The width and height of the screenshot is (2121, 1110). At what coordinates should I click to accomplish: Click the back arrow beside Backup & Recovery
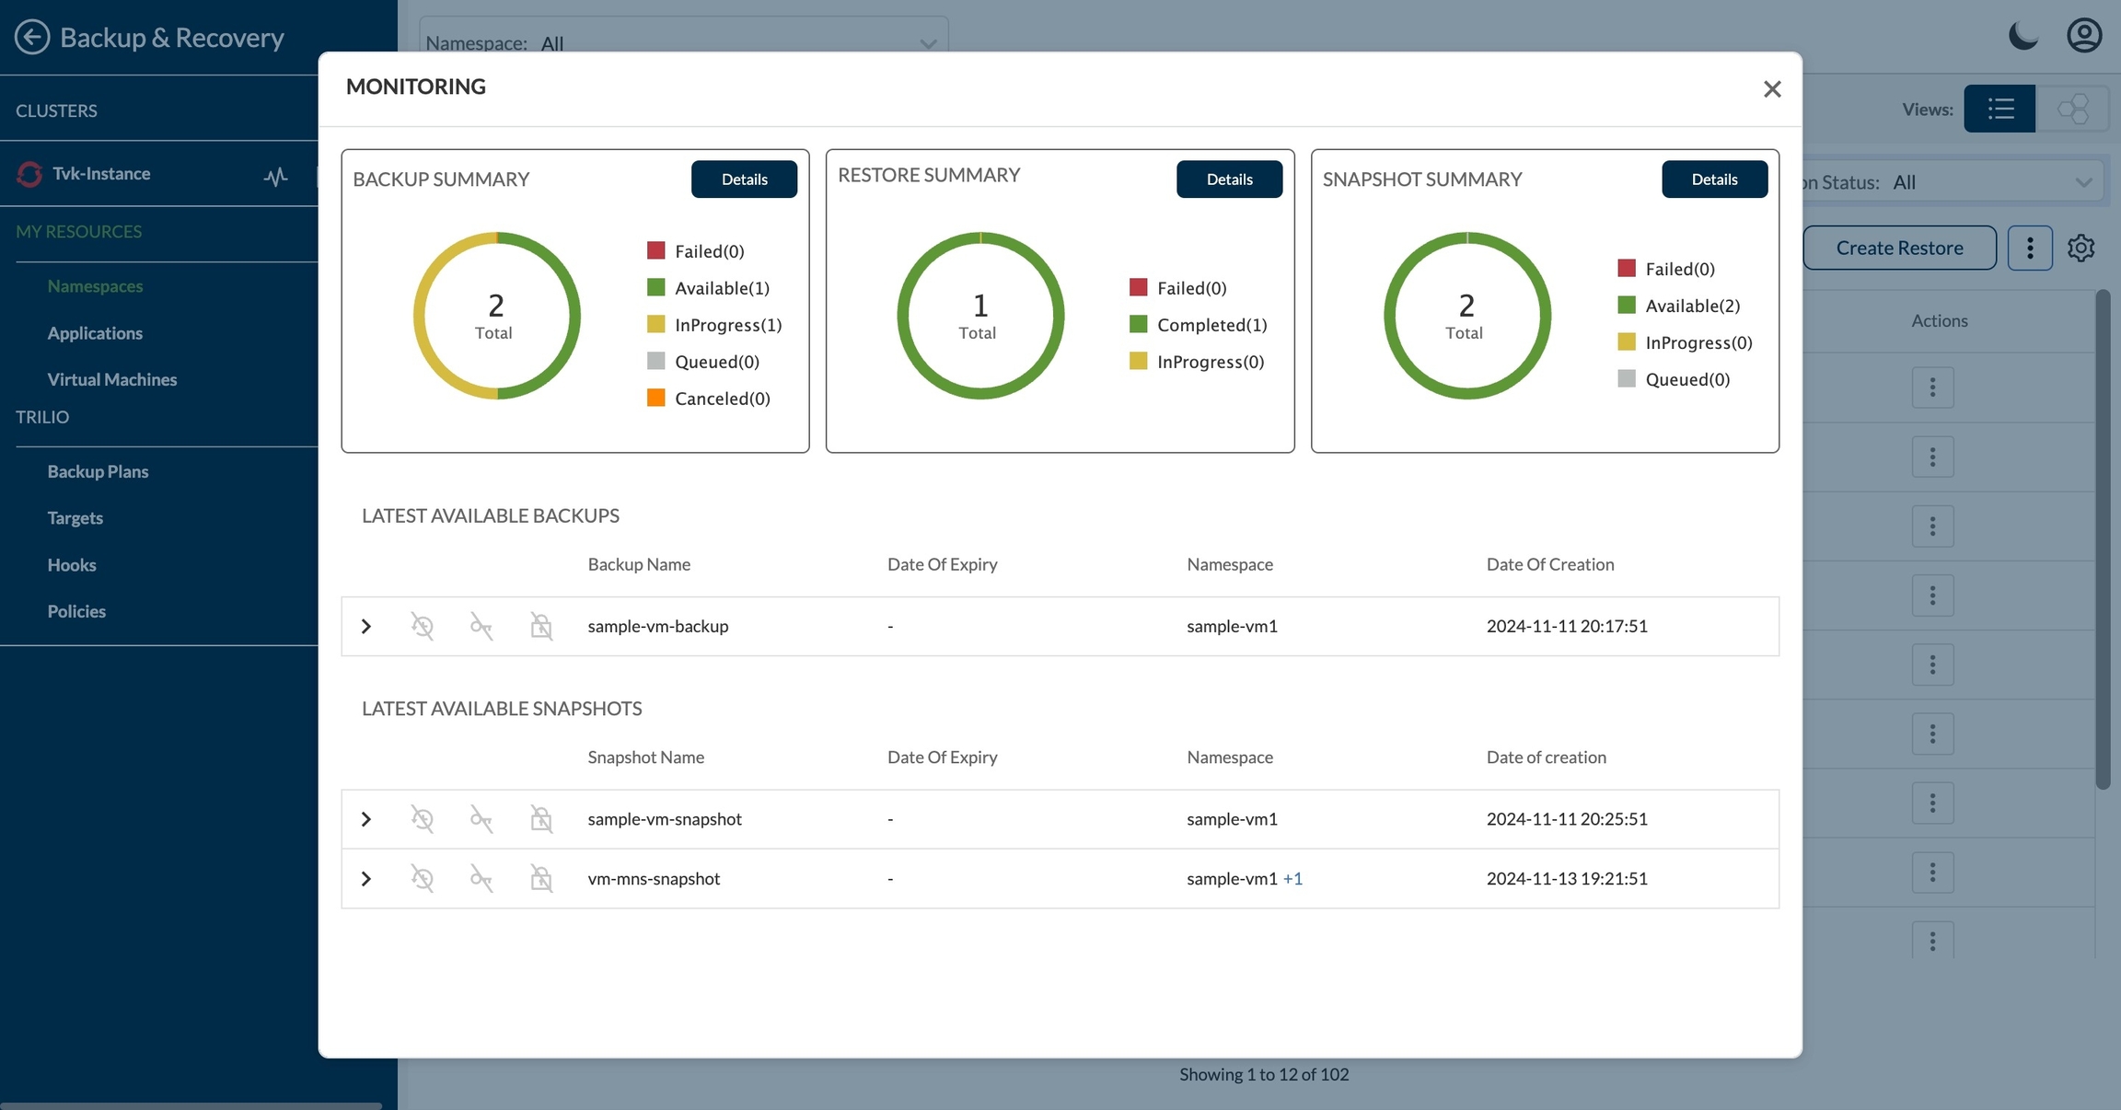[x=32, y=38]
